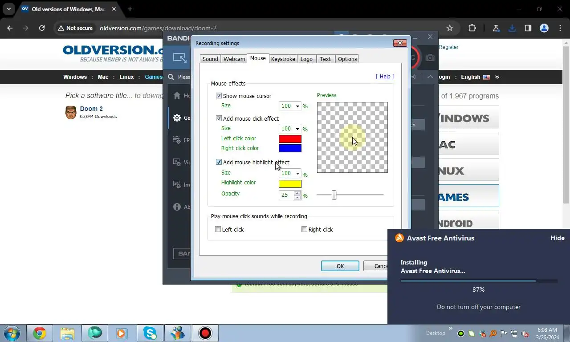Open click effect Size dropdown
This screenshot has height=342, width=570.
pos(297,129)
